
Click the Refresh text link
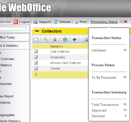click(65, 22)
